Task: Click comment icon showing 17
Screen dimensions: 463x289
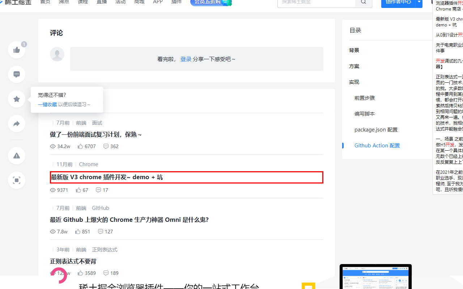Action: [x=98, y=190]
